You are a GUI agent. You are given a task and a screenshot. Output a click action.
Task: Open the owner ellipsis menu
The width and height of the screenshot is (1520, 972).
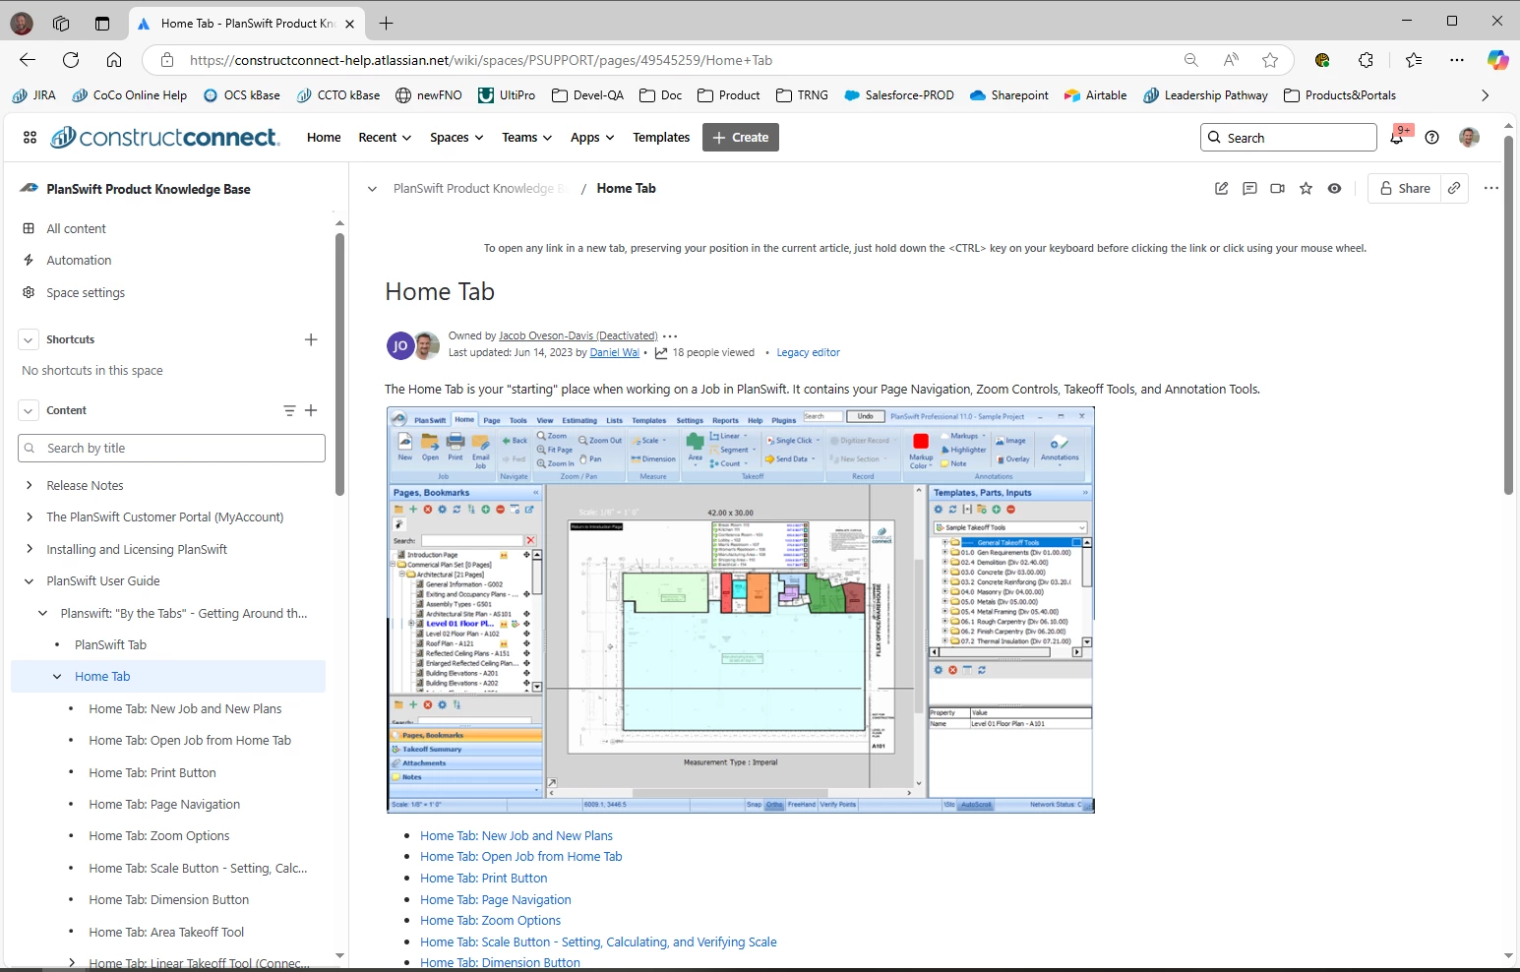tap(670, 335)
